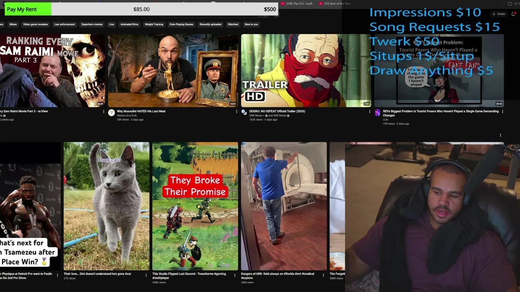
Task: Select the Live filter chip
Action: [111, 24]
